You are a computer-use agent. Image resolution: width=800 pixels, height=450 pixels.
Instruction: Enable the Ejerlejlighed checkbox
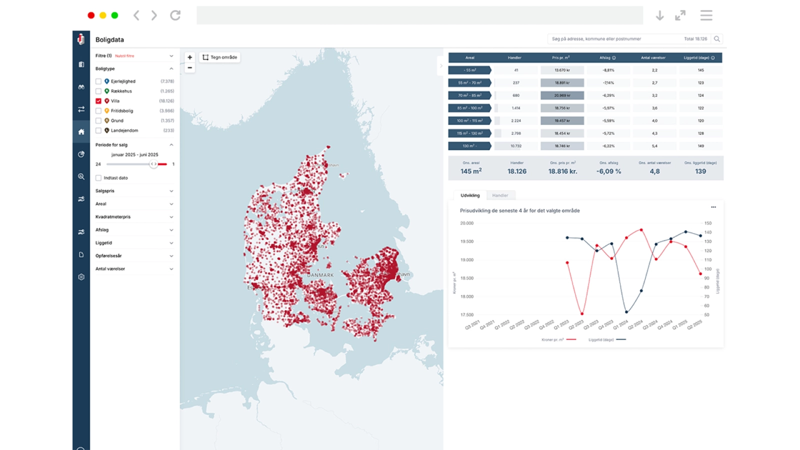[x=98, y=81]
